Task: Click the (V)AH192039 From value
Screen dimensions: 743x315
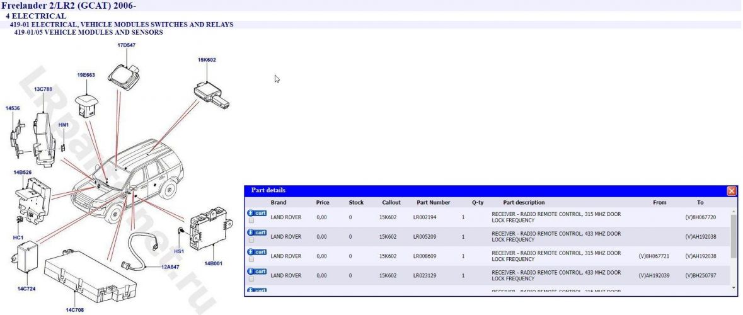Action: click(654, 276)
